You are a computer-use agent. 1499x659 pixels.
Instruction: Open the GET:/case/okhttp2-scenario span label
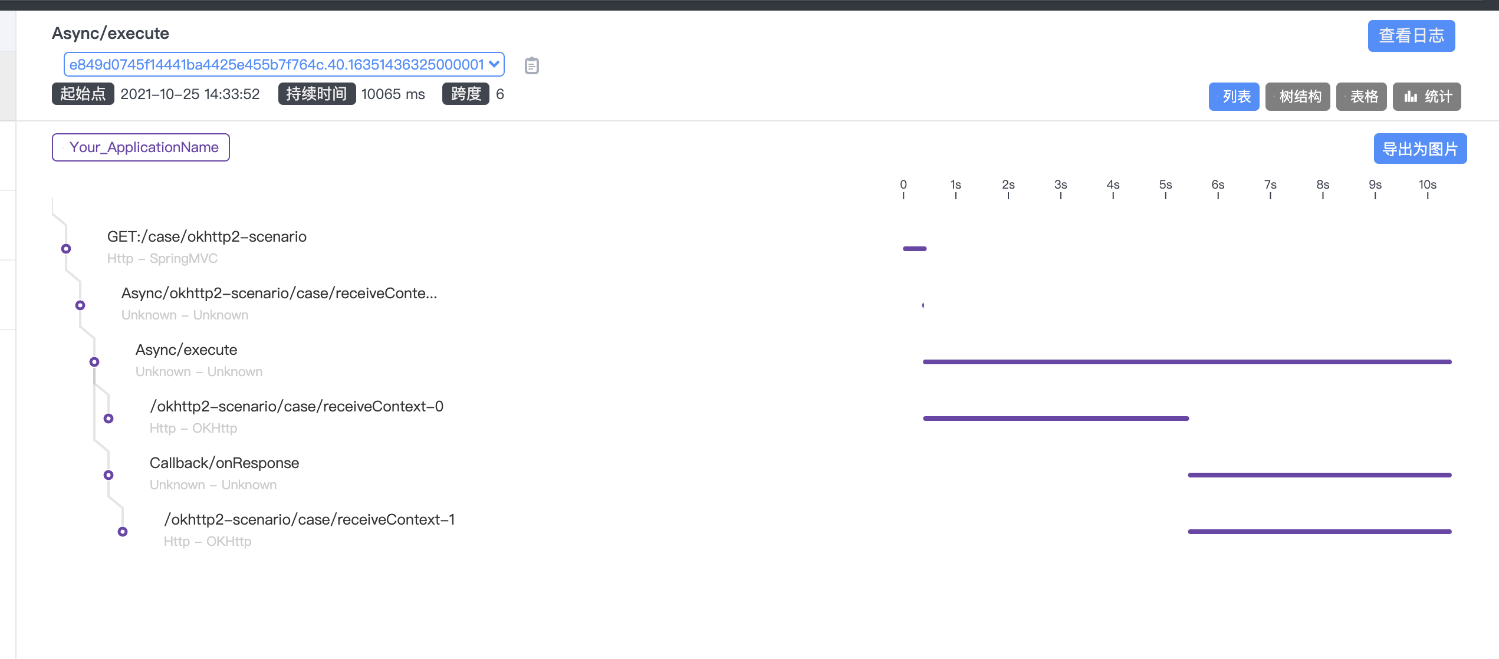[206, 237]
